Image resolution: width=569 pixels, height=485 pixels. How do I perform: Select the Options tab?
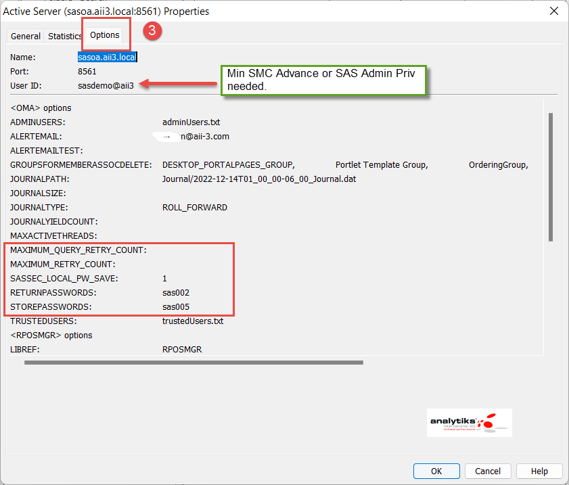pos(105,34)
